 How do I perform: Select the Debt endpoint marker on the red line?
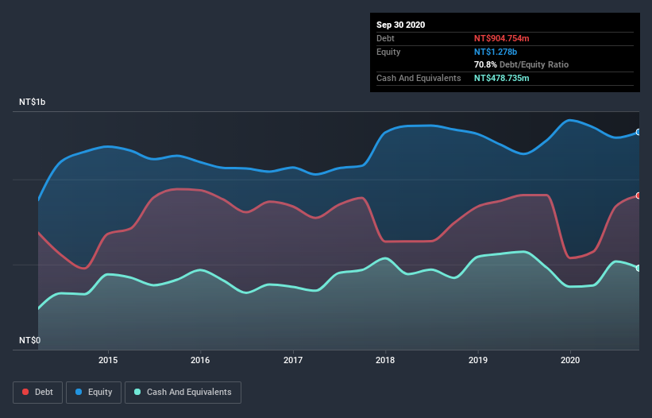(638, 195)
